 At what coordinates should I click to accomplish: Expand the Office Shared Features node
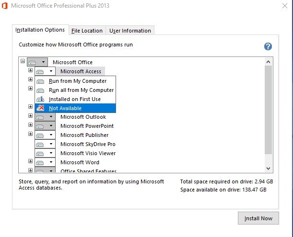[x=30, y=170]
